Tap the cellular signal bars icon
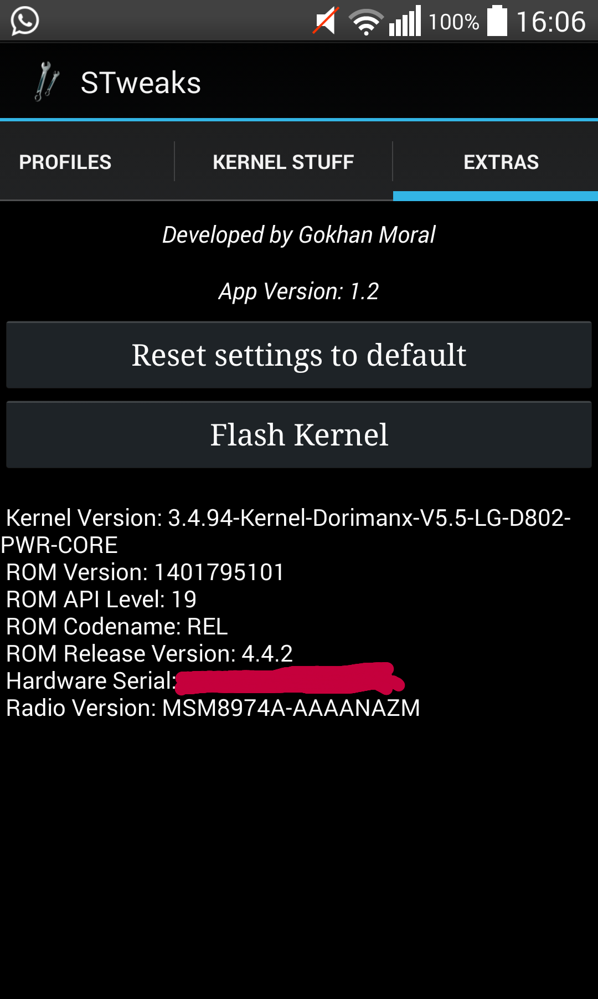This screenshot has height=999, width=598. pyautogui.click(x=405, y=21)
